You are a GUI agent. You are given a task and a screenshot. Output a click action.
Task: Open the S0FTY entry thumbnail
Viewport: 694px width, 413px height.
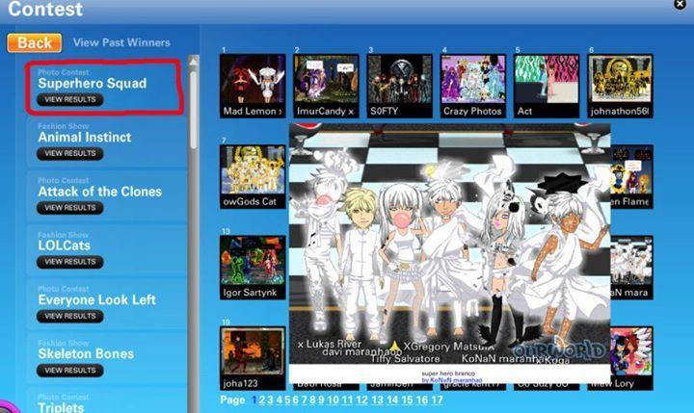point(400,87)
